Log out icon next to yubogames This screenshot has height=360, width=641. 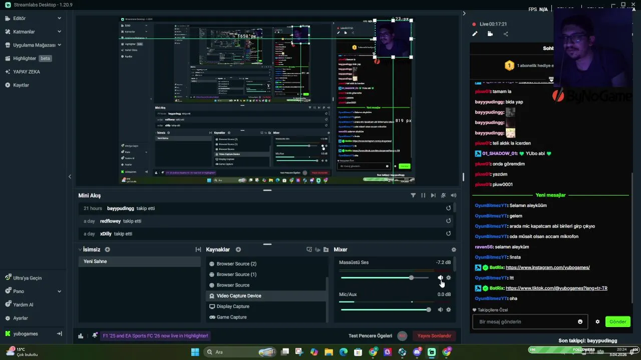pyautogui.click(x=59, y=333)
